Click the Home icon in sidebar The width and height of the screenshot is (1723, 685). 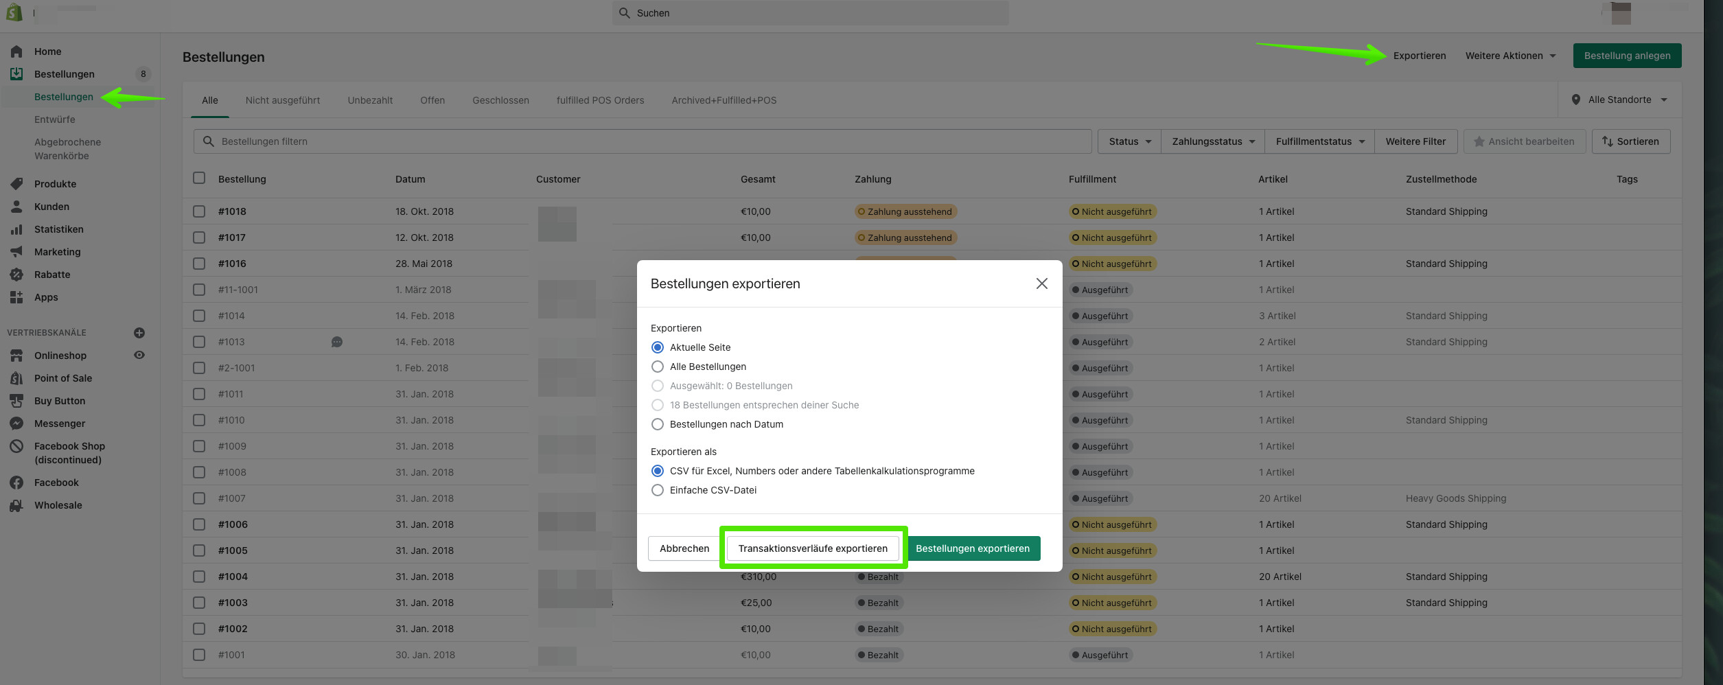coord(16,51)
